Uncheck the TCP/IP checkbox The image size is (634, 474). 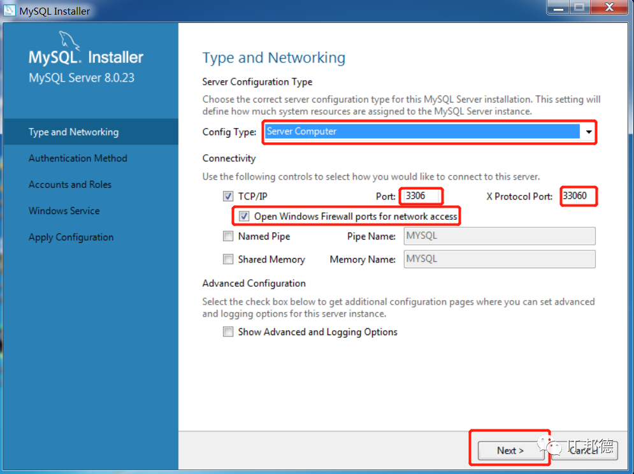[228, 197]
